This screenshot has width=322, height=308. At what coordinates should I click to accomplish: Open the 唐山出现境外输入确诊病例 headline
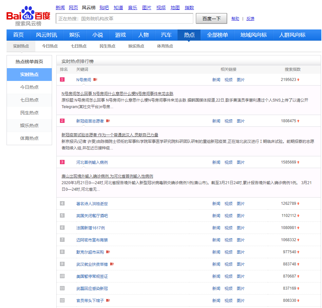pos(107,176)
